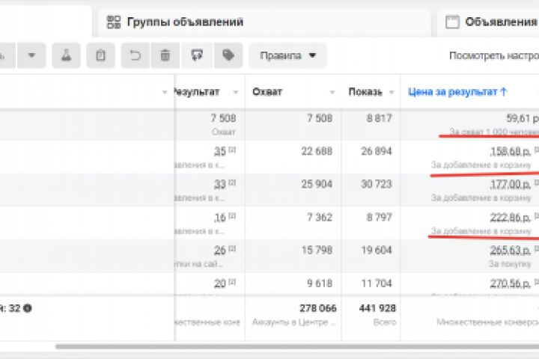The height and width of the screenshot is (359, 539).
Task: Click the Посмотреть настройки button
Action: click(x=493, y=55)
